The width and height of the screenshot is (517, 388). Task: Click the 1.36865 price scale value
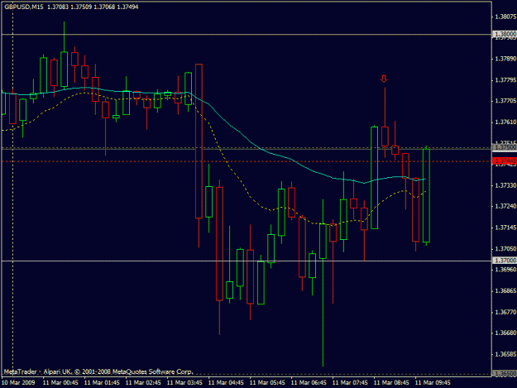click(505, 290)
